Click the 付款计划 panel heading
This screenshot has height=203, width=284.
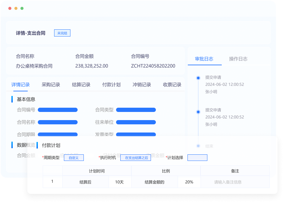pos(51,145)
